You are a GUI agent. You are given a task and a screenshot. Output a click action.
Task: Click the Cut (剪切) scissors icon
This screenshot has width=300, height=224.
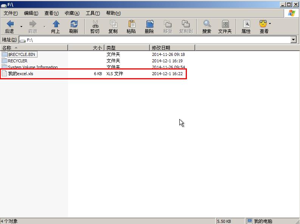click(95, 24)
